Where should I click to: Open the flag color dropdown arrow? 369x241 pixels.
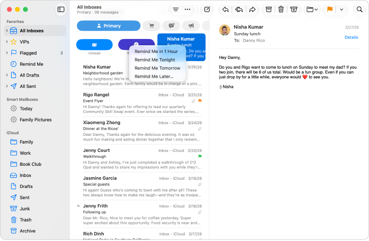[341, 10]
